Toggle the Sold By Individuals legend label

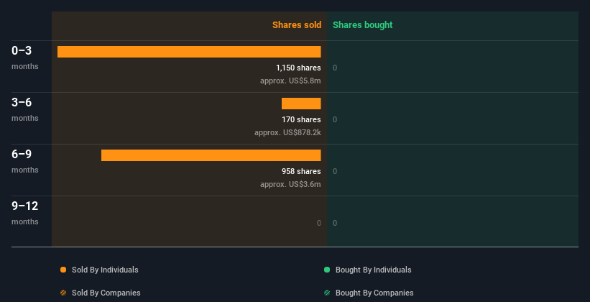(x=105, y=270)
